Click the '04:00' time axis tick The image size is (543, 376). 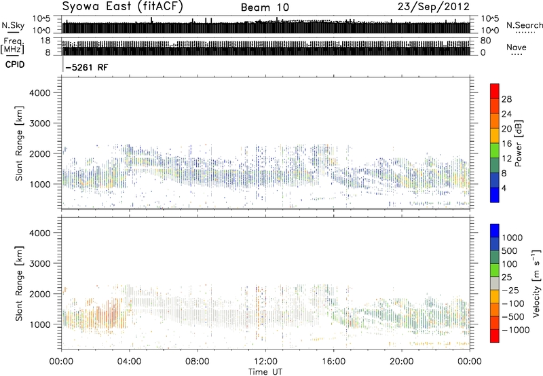coord(129,362)
